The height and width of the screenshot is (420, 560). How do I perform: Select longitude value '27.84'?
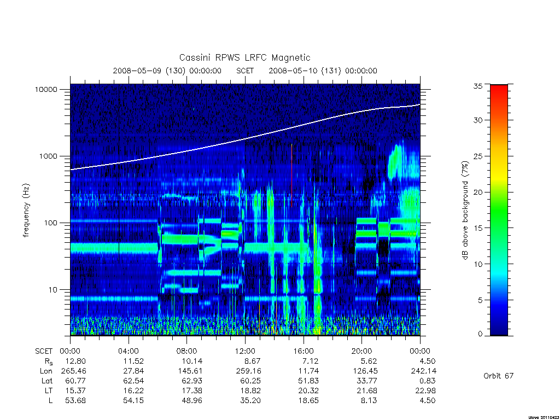pyautogui.click(x=133, y=371)
